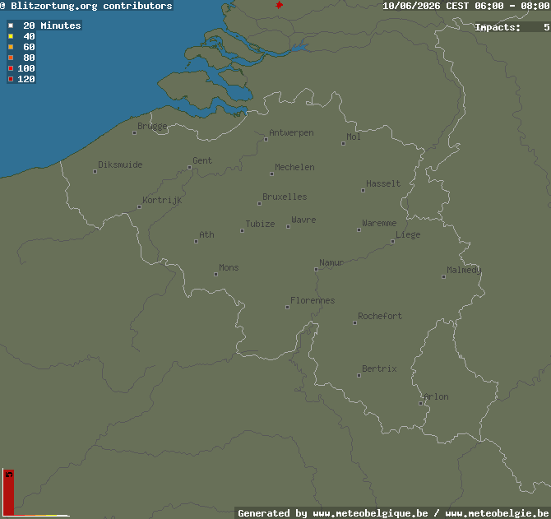Click the date and time range text

tap(466, 6)
